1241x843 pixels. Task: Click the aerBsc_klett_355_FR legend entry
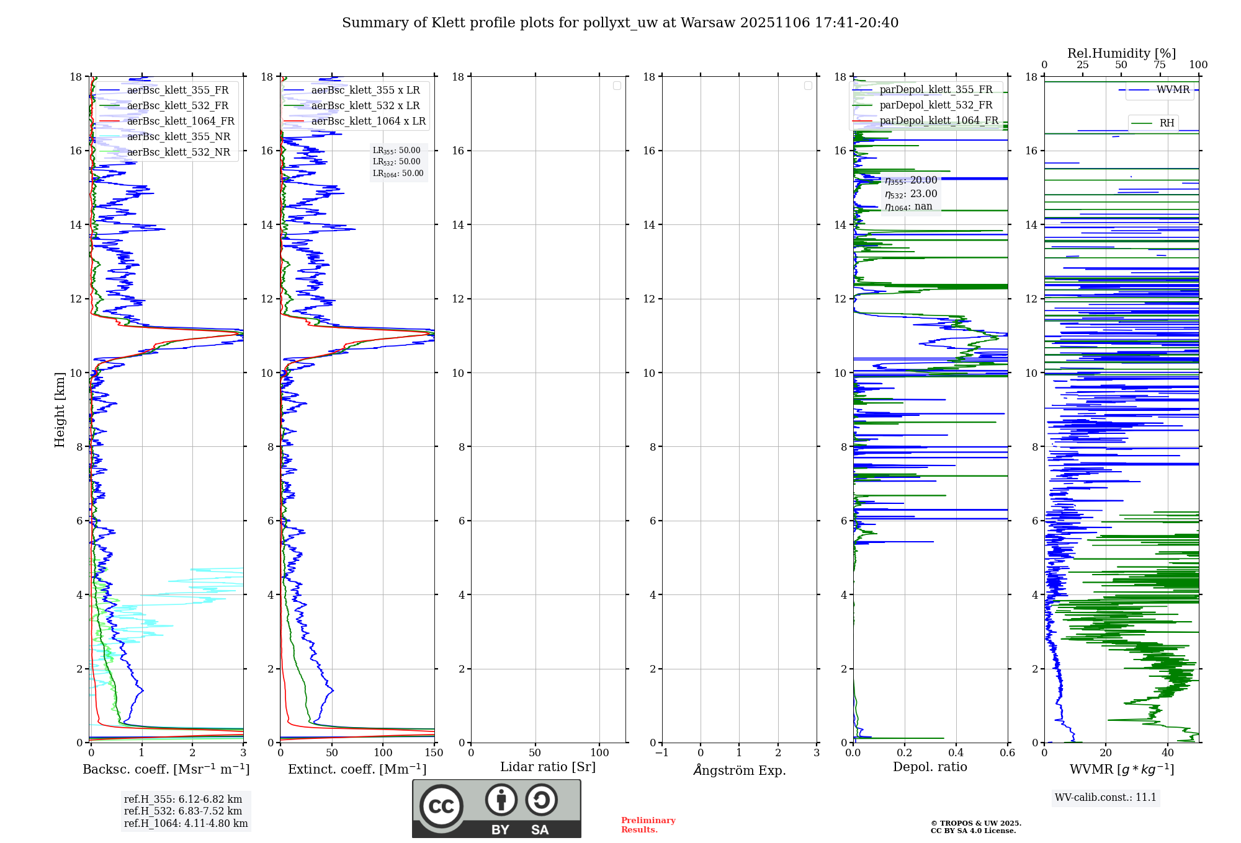pyautogui.click(x=177, y=90)
